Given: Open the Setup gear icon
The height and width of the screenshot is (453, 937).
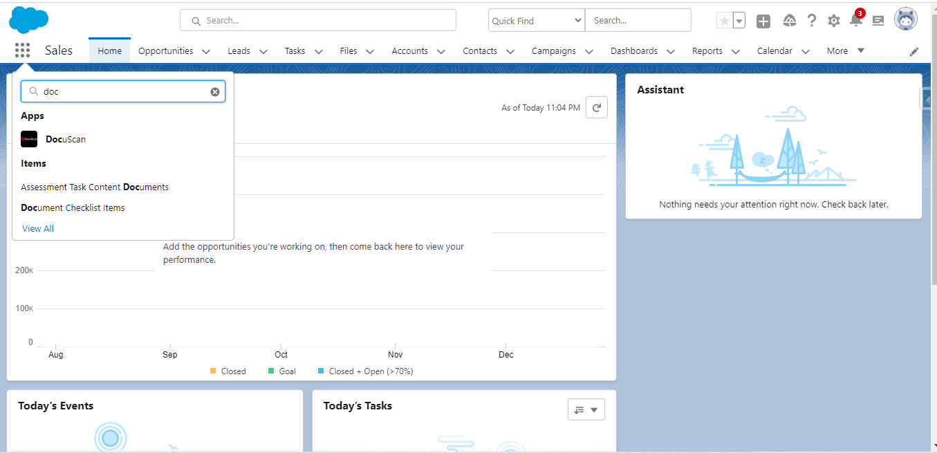Looking at the screenshot, I should [833, 20].
